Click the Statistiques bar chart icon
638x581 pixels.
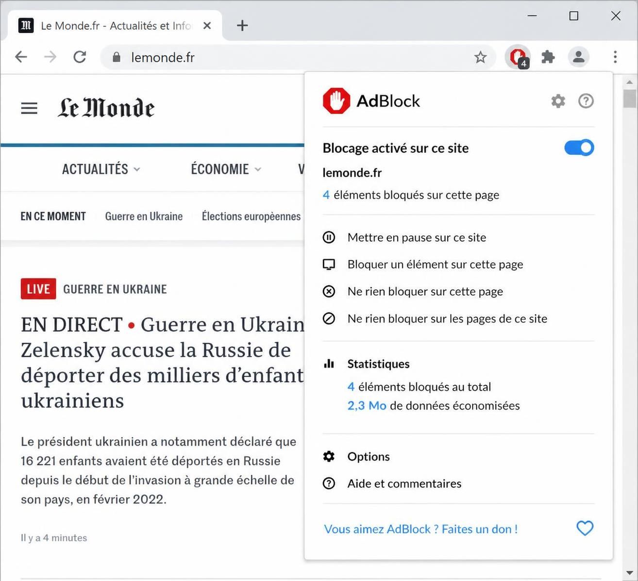click(329, 364)
